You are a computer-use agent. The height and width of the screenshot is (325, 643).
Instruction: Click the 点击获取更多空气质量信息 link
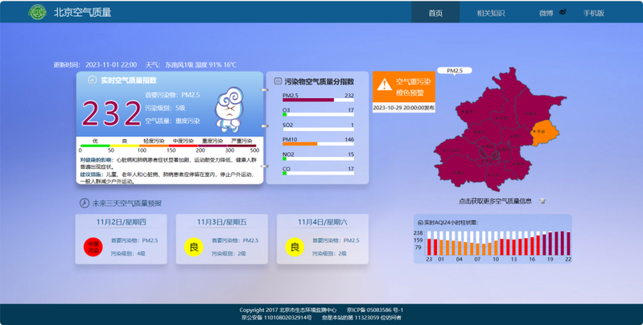(495, 201)
